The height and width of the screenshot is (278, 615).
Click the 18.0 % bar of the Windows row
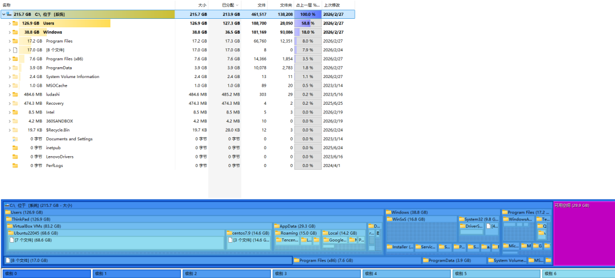[308, 32]
